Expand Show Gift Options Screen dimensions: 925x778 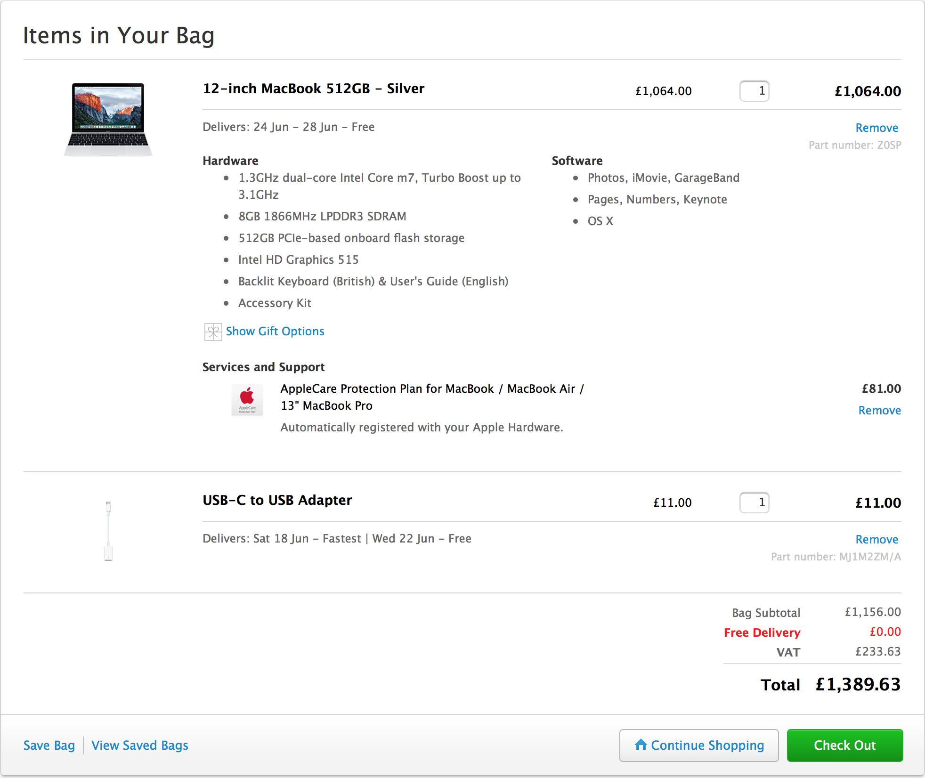pos(275,332)
